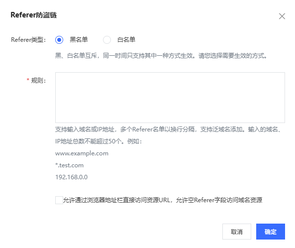Click the 黑、白名单互斥 hint text

coord(161,56)
